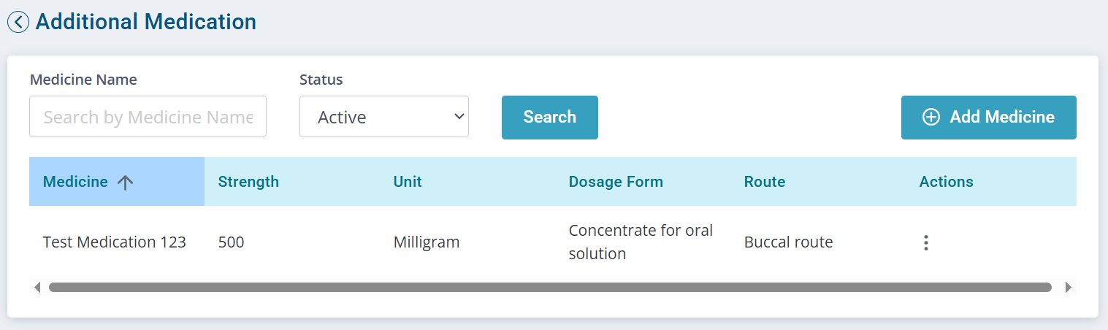This screenshot has width=1108, height=330.
Task: Click the Buccal route cell
Action: tap(788, 242)
